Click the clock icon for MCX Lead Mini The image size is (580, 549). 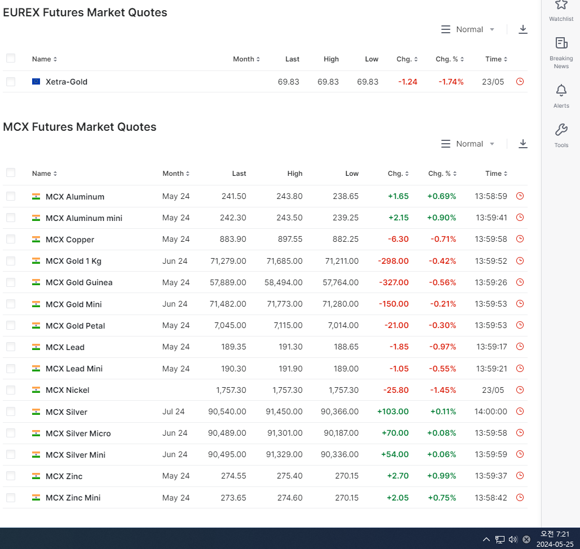tap(520, 369)
